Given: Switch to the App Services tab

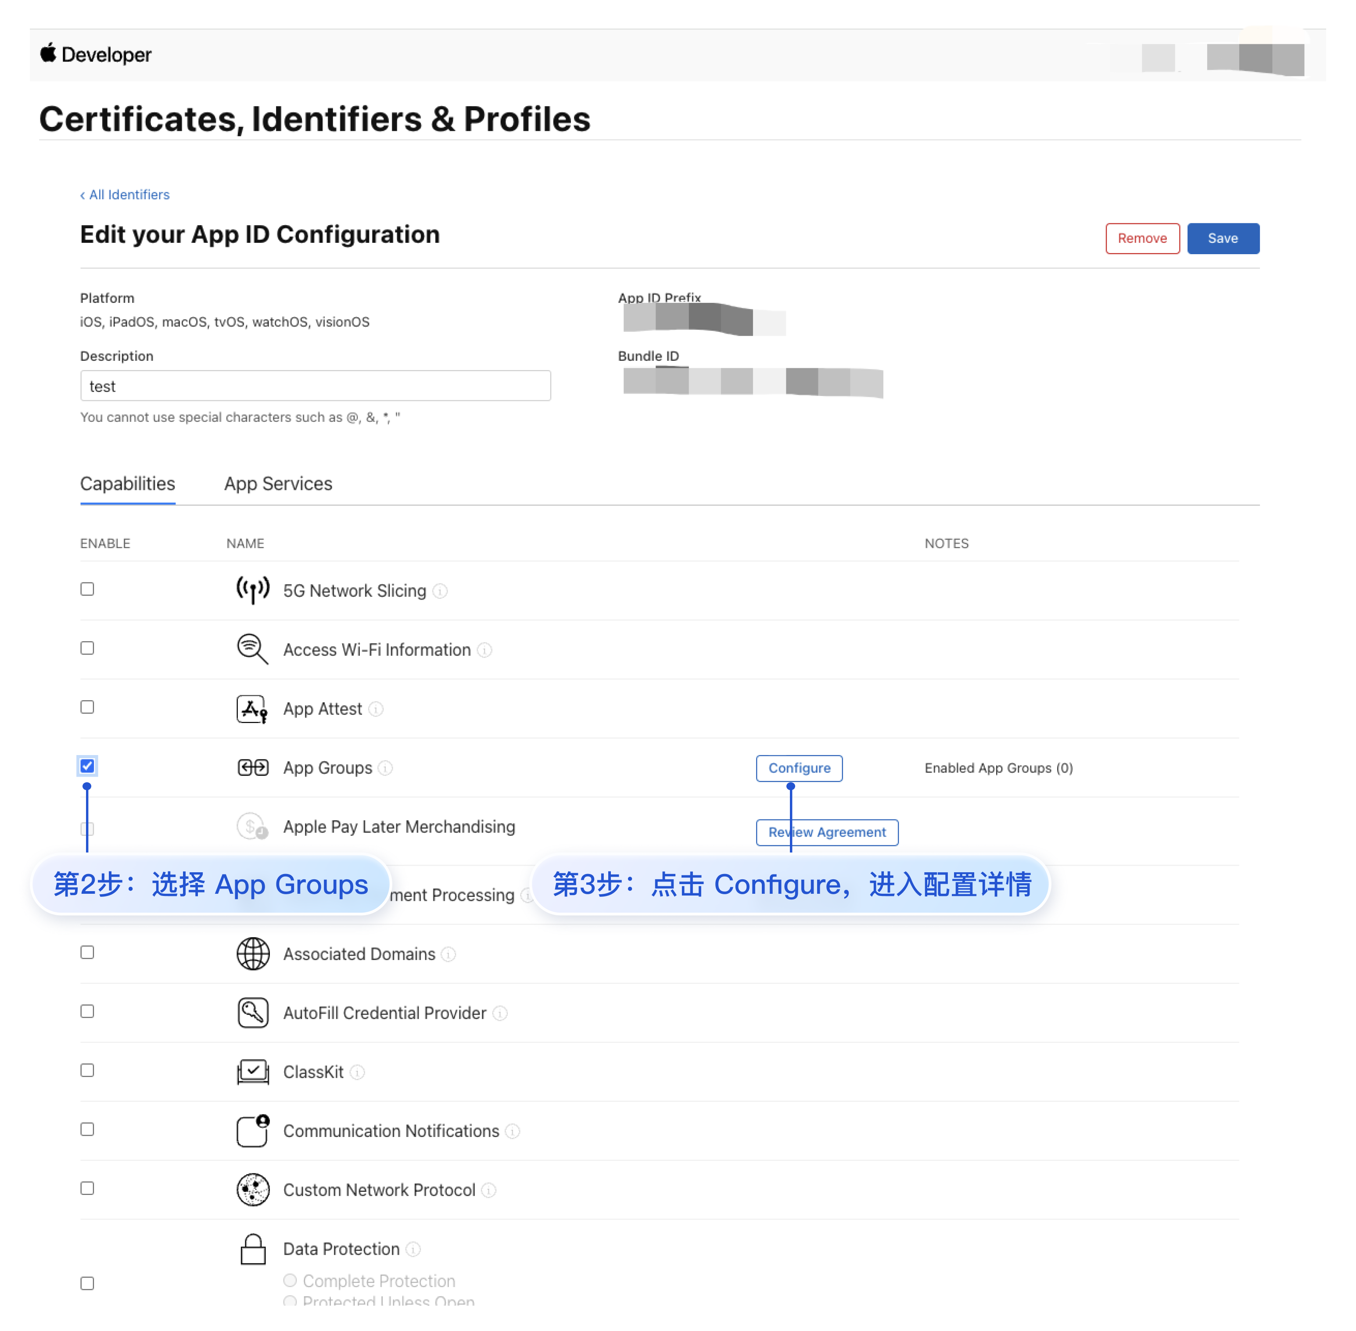Looking at the screenshot, I should coord(278,484).
